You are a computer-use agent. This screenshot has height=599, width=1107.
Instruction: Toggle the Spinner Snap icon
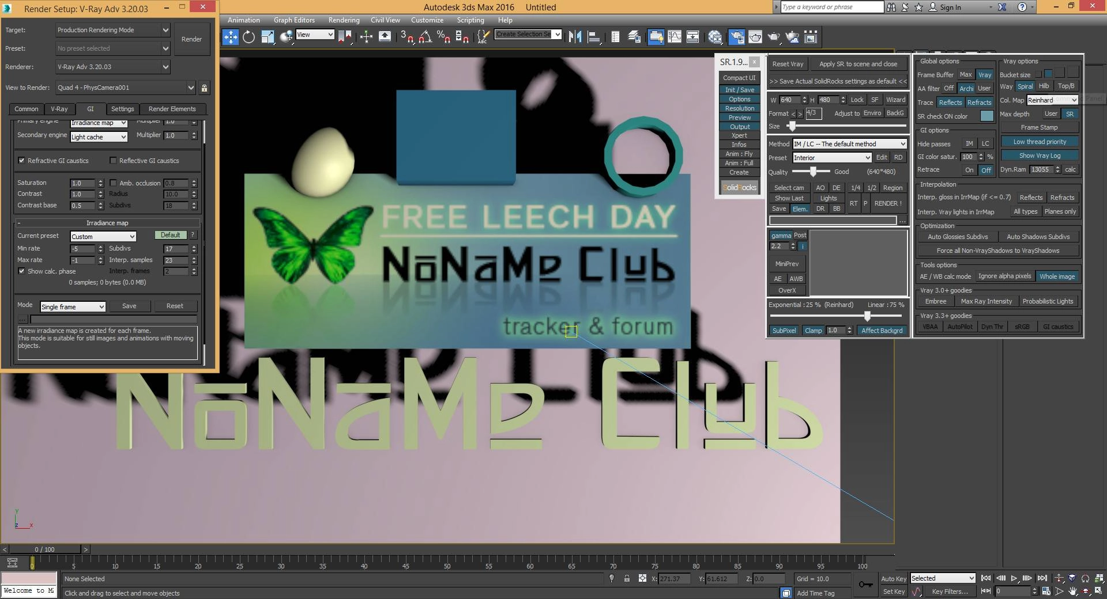(462, 37)
